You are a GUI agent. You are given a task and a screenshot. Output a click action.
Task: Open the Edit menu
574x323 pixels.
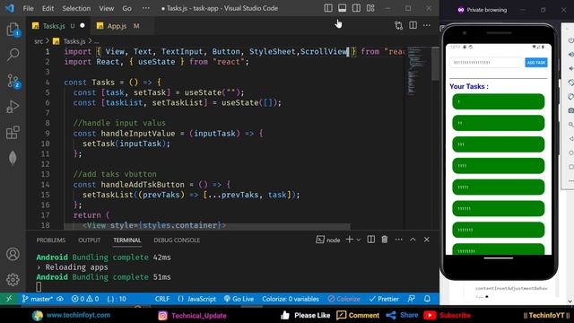(x=48, y=8)
